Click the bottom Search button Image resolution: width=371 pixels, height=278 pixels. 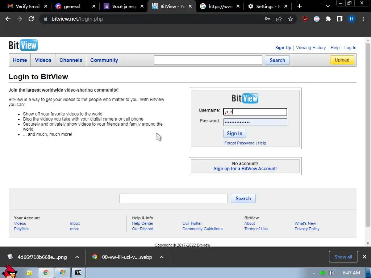point(243,198)
